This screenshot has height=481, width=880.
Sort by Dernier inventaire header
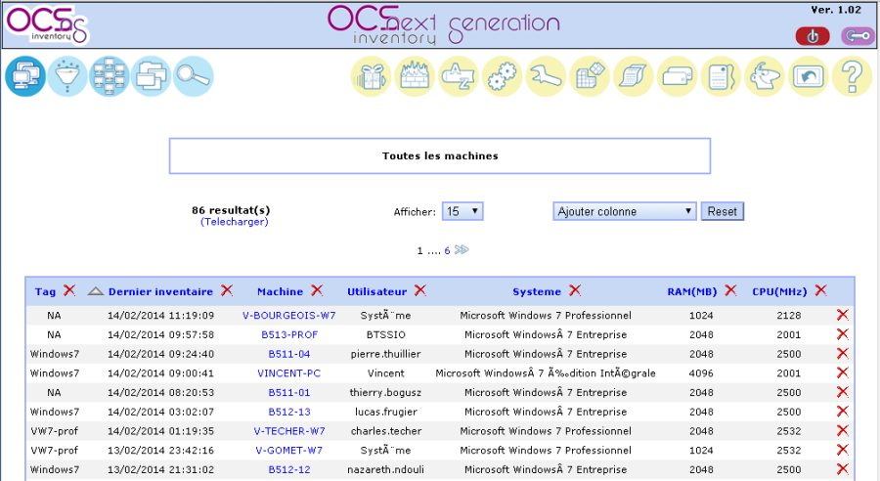(160, 292)
